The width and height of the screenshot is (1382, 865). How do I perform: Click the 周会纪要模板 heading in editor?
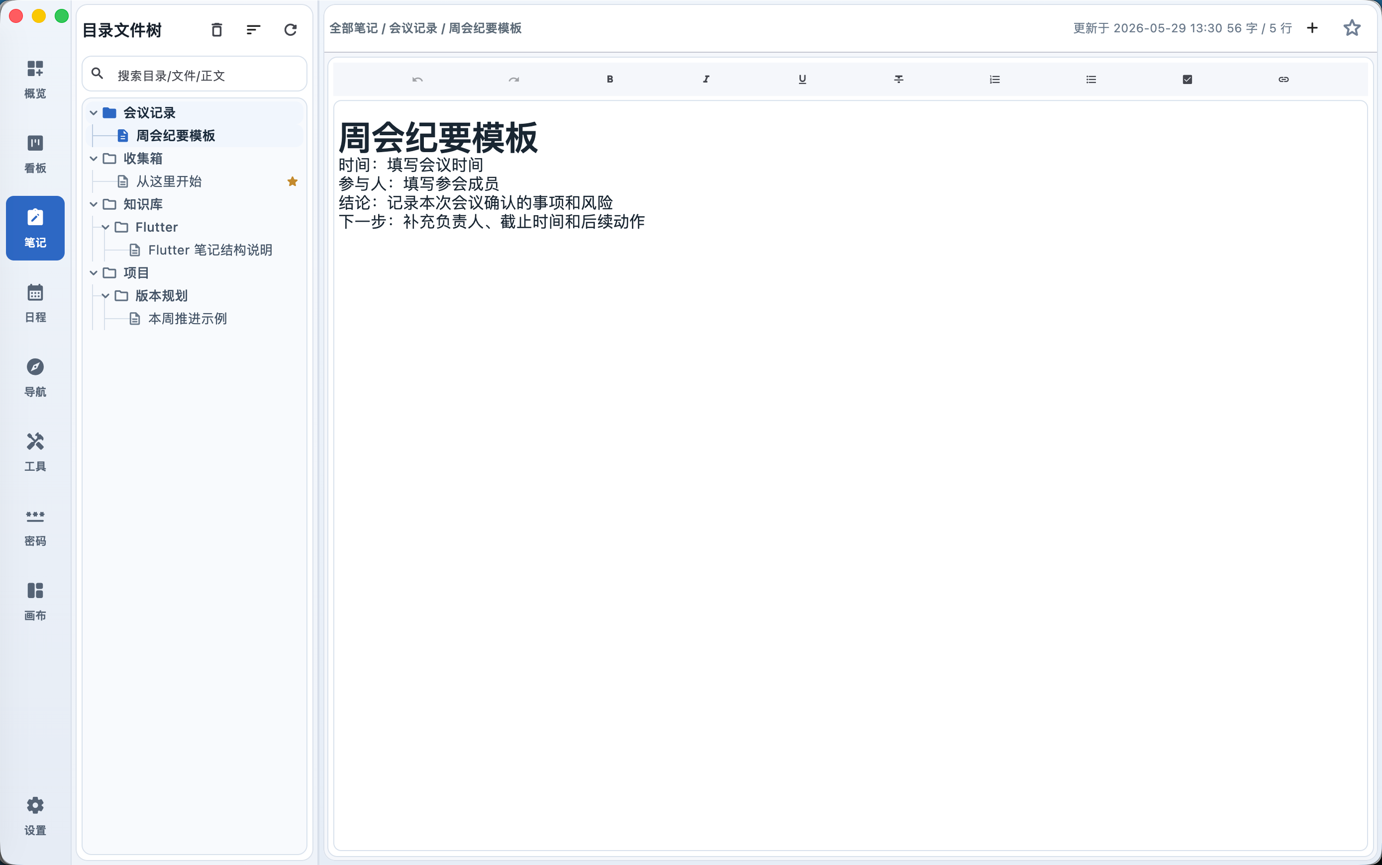(438, 137)
